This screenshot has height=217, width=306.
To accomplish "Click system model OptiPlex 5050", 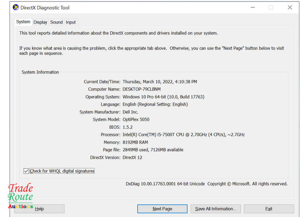I will click(136, 119).
